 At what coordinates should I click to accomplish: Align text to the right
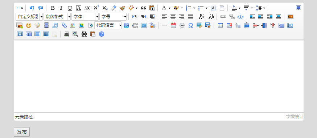[182, 17]
